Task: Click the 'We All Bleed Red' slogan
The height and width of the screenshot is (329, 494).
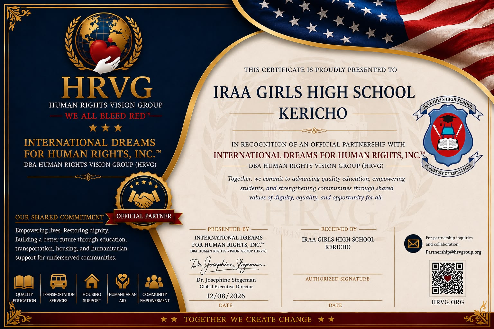Action: 107,116
